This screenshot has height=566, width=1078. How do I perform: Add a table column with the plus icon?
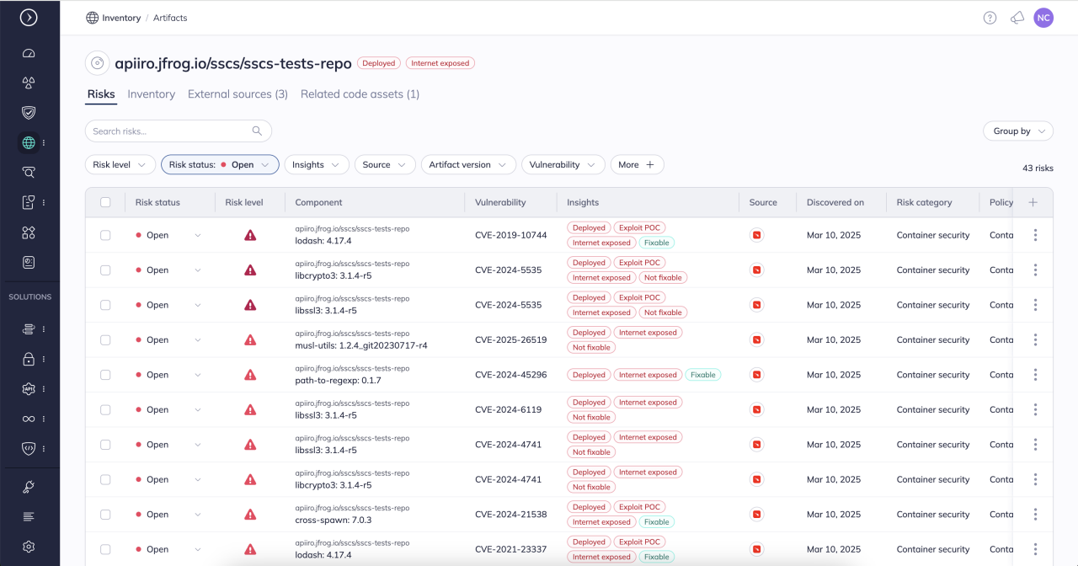[1033, 202]
